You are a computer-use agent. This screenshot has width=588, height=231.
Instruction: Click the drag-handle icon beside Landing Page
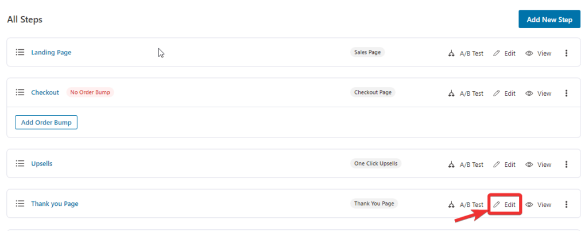20,52
